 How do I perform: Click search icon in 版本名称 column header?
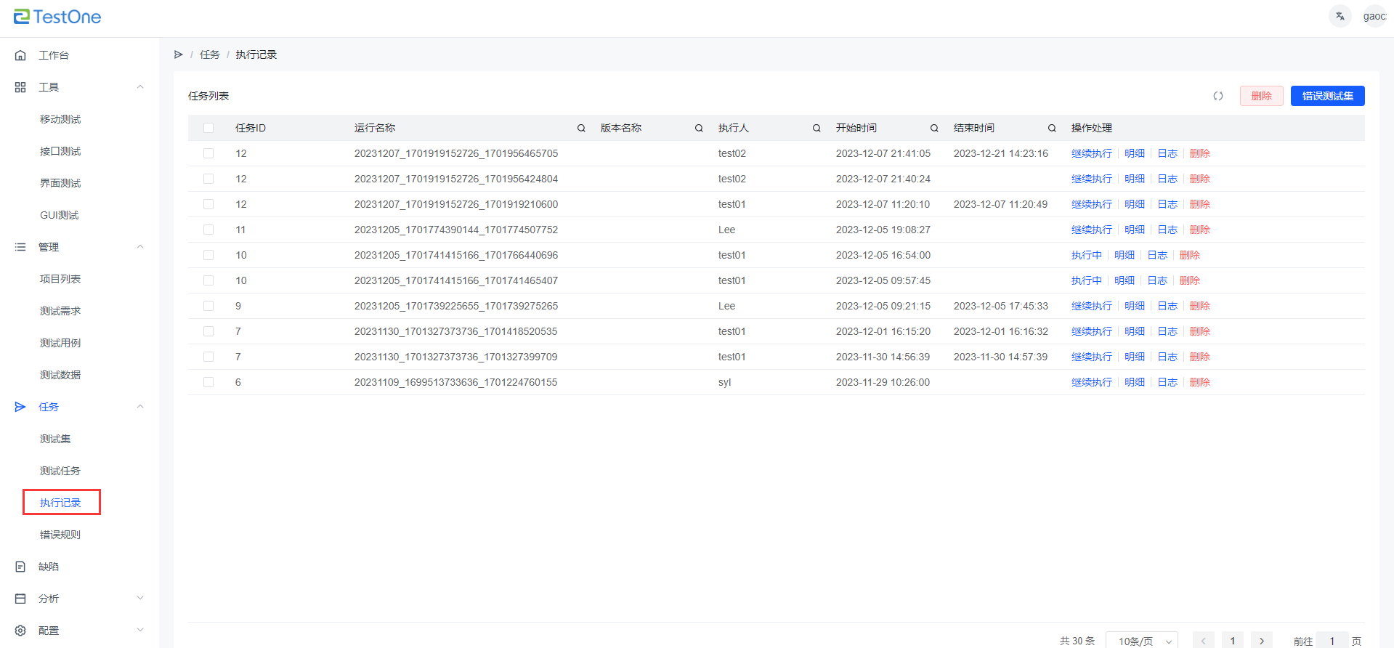699,128
